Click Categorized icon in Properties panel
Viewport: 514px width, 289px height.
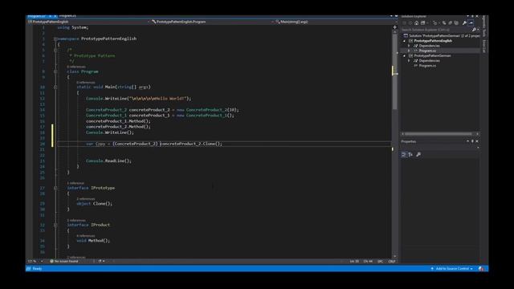403,154
